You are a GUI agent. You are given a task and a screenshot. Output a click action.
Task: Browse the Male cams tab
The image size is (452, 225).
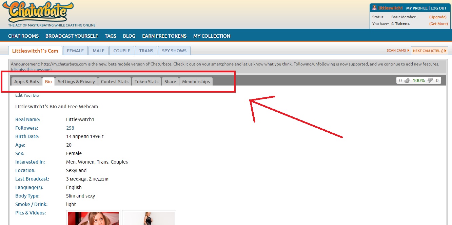(x=99, y=51)
